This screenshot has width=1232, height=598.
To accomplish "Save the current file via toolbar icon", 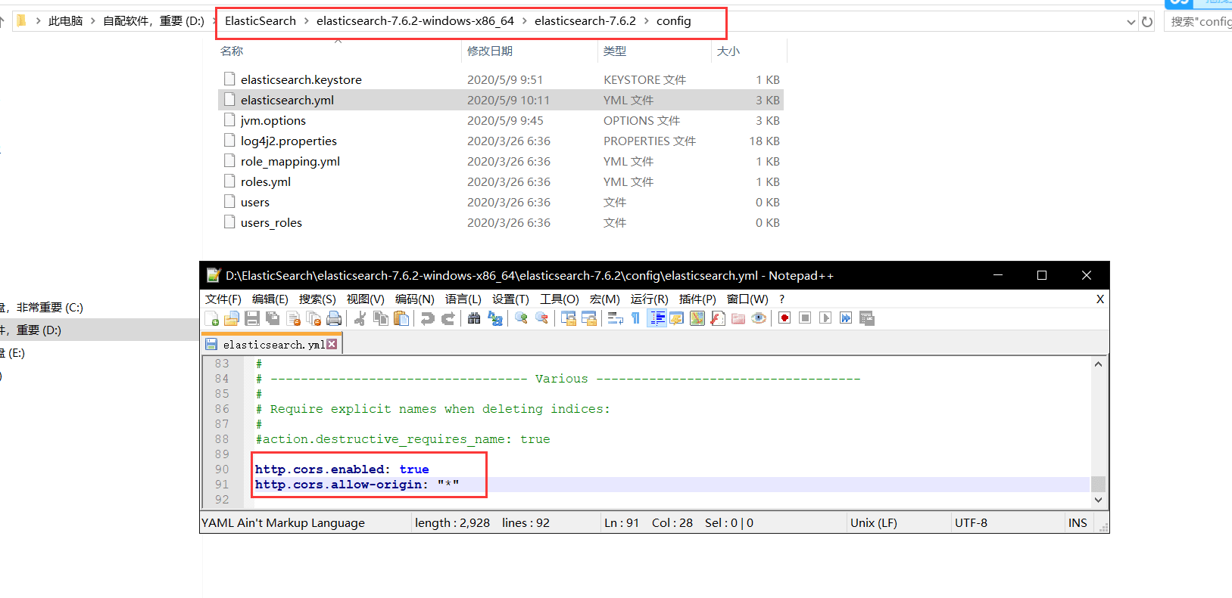I will pyautogui.click(x=252, y=318).
